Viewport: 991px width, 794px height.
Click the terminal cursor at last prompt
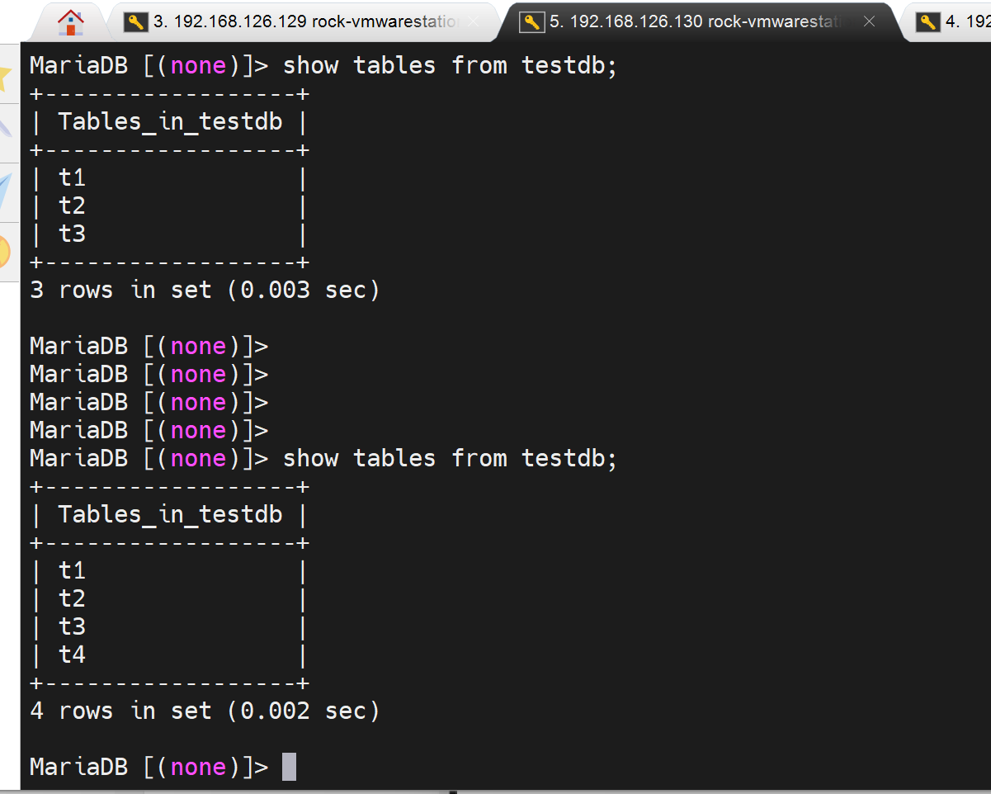pyautogui.click(x=289, y=767)
